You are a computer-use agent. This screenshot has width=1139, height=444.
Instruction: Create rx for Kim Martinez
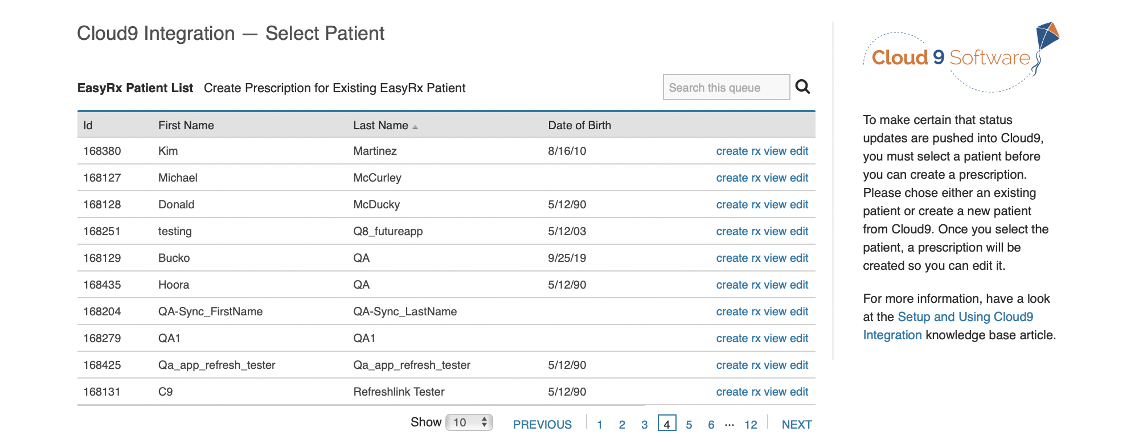pyautogui.click(x=738, y=151)
